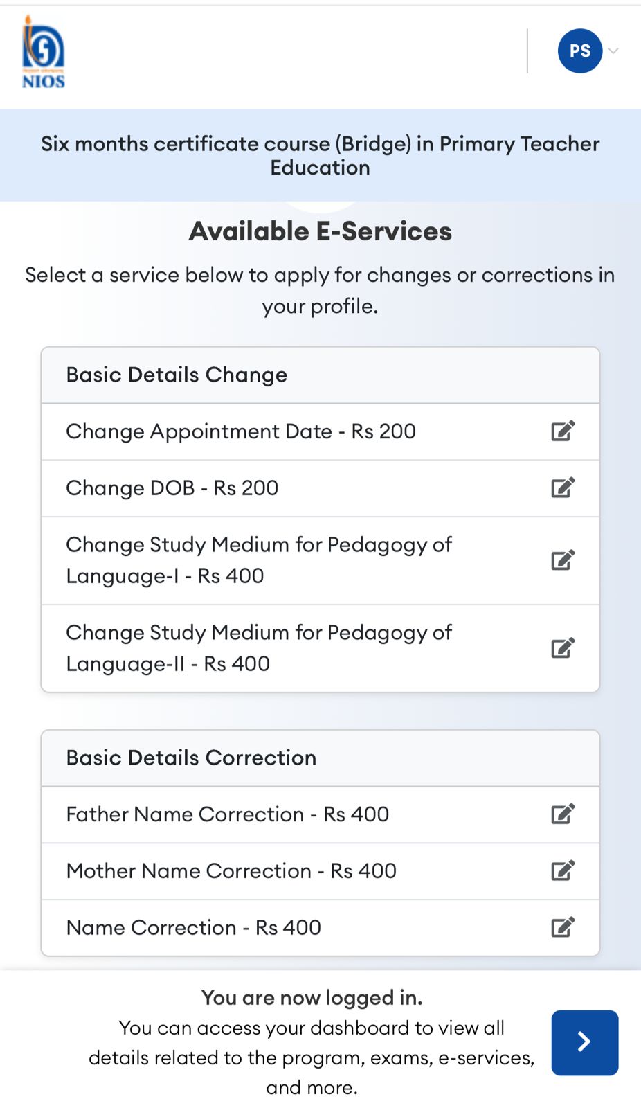Tap the edit icon for Language-I study medium
Viewport: 641px width, 1108px height.
[x=563, y=560]
